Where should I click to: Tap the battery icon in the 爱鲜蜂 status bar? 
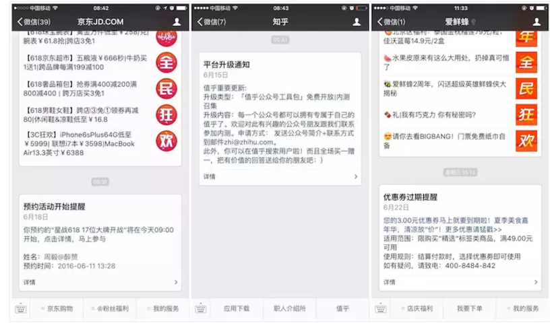coord(541,7)
